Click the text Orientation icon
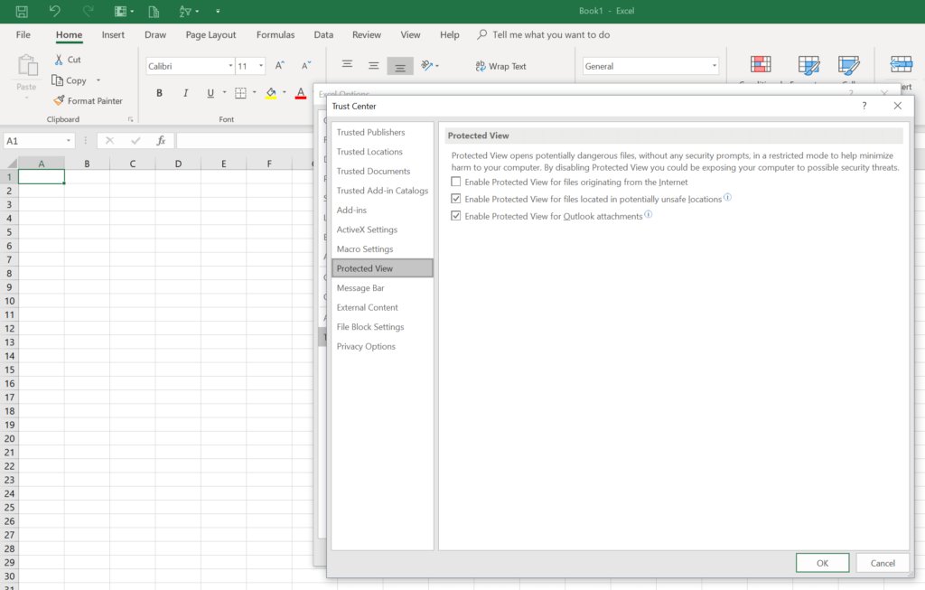Screen dimensions: 925x590 (x=427, y=65)
